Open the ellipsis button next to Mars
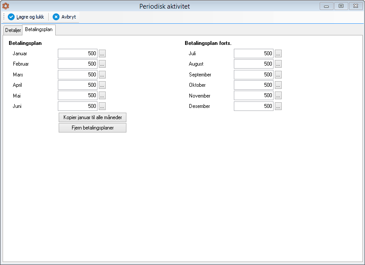 coord(102,75)
